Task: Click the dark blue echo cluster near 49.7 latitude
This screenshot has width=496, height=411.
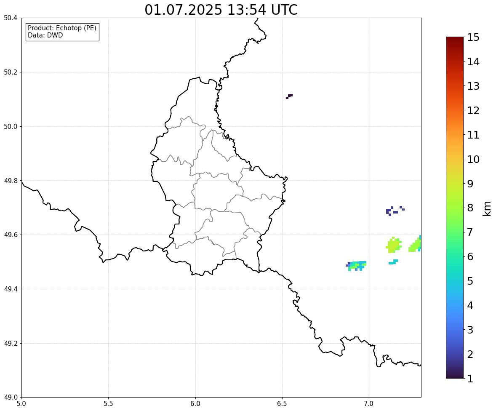Action: tap(395, 211)
